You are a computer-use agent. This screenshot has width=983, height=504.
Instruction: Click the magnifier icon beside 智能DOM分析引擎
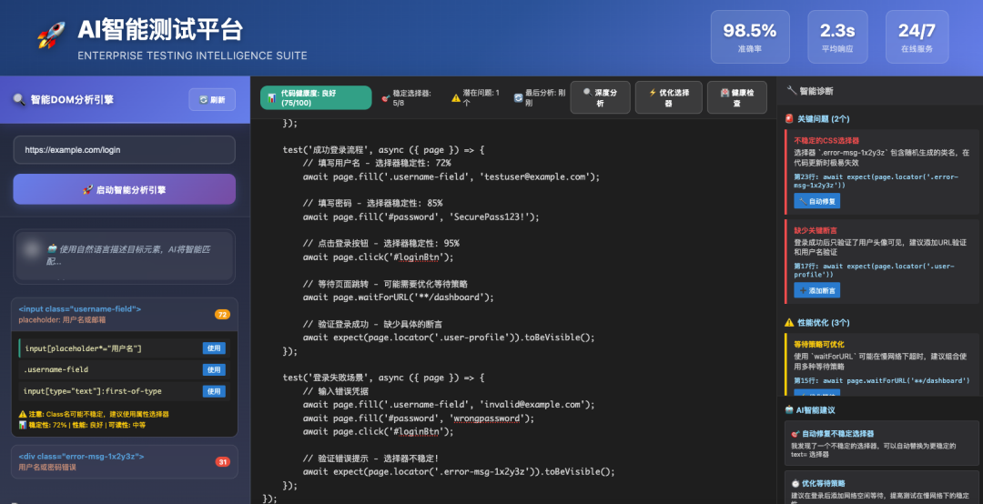coord(19,99)
